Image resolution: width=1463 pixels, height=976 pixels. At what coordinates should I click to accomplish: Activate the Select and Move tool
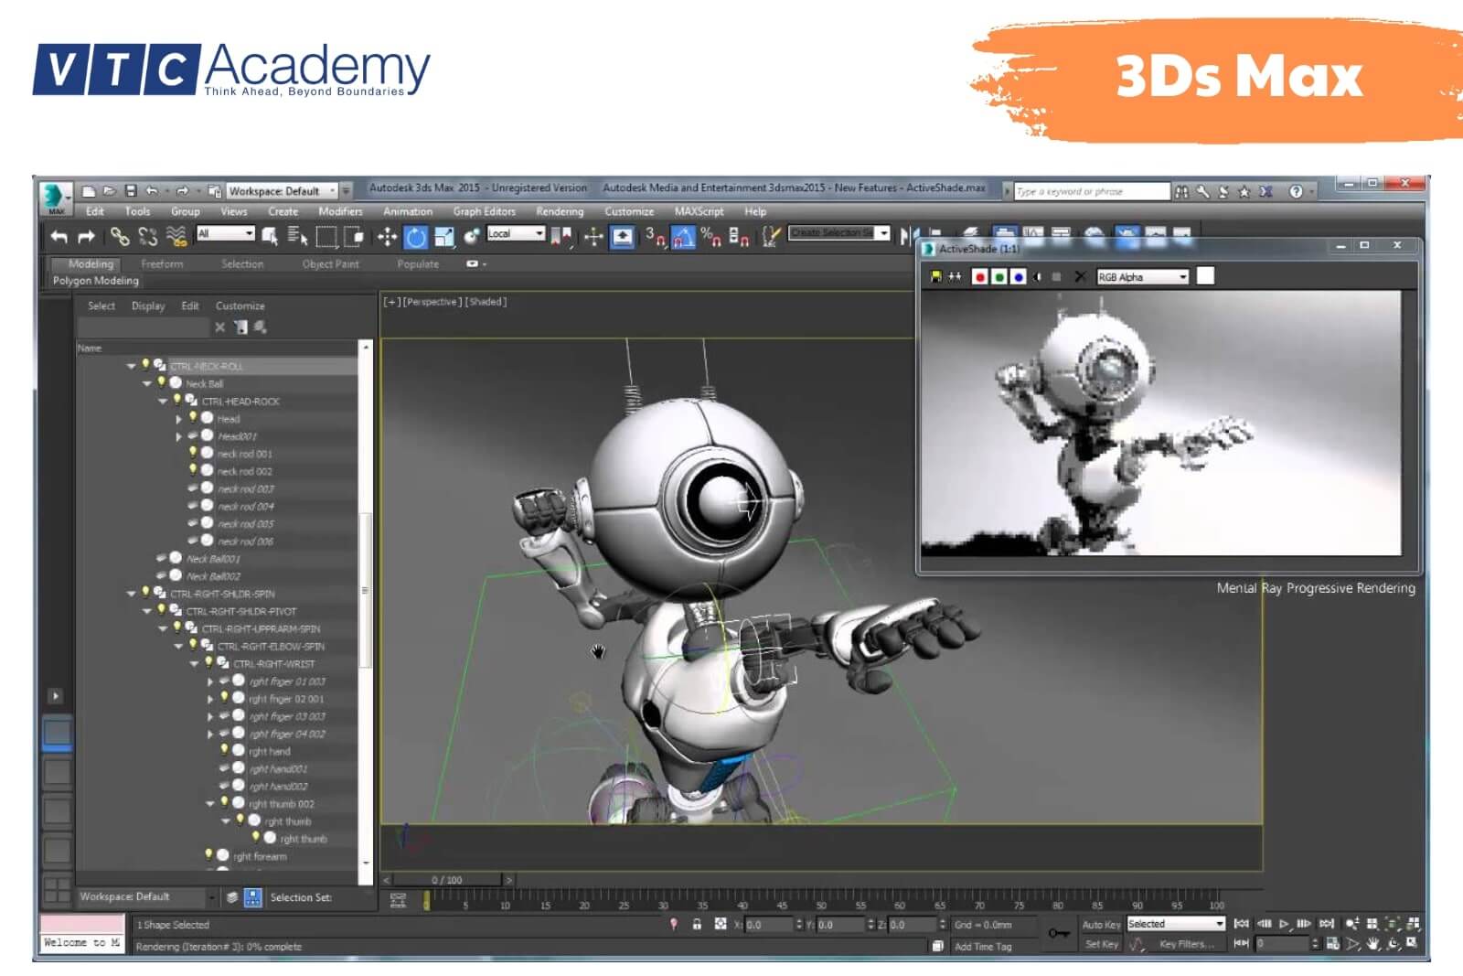[388, 236]
